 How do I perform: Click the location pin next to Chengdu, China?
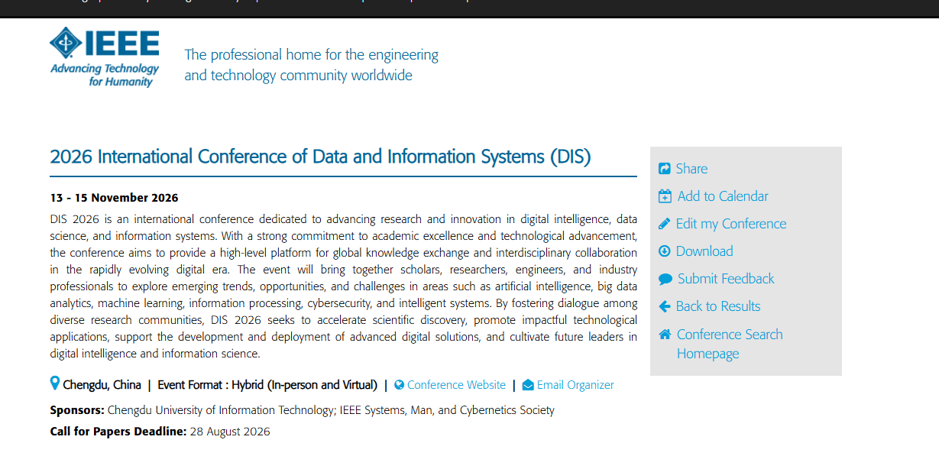(55, 383)
